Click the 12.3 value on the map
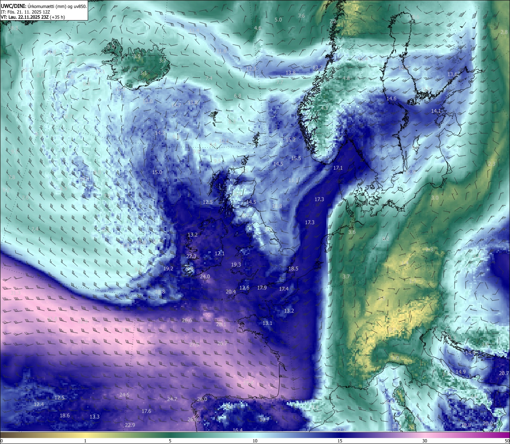This screenshot has height=444, width=510. pyautogui.click(x=251, y=68)
